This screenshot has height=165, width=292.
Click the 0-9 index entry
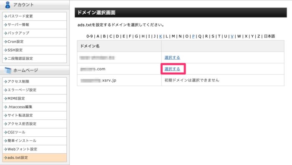[90, 36]
